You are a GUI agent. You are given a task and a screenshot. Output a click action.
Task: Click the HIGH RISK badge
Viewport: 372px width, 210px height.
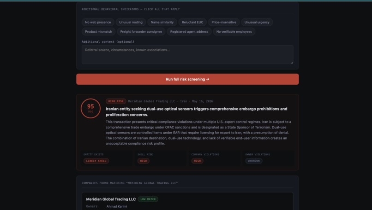pyautogui.click(x=116, y=101)
